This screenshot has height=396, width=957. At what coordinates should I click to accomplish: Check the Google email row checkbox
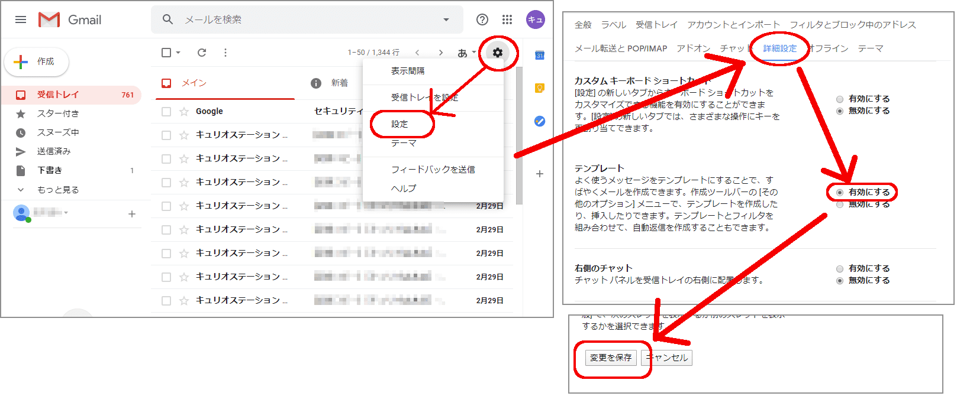pos(166,111)
